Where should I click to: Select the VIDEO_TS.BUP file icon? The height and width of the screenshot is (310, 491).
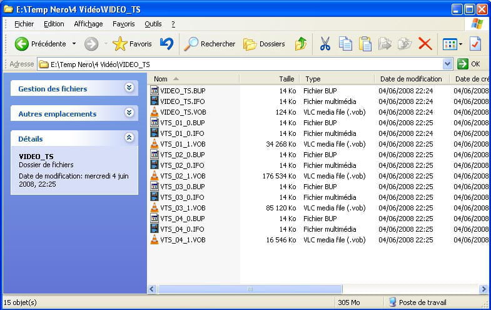coord(154,91)
